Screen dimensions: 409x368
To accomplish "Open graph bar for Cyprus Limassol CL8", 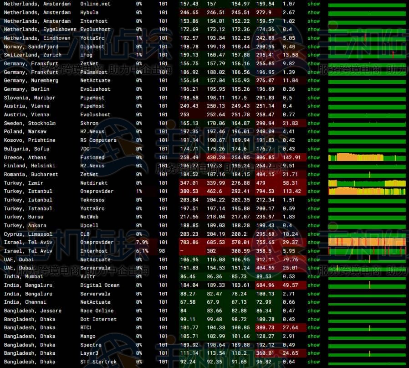I will click(x=367, y=234).
